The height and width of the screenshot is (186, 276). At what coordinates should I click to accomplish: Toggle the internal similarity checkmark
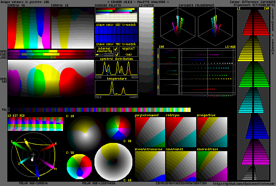[116, 50]
